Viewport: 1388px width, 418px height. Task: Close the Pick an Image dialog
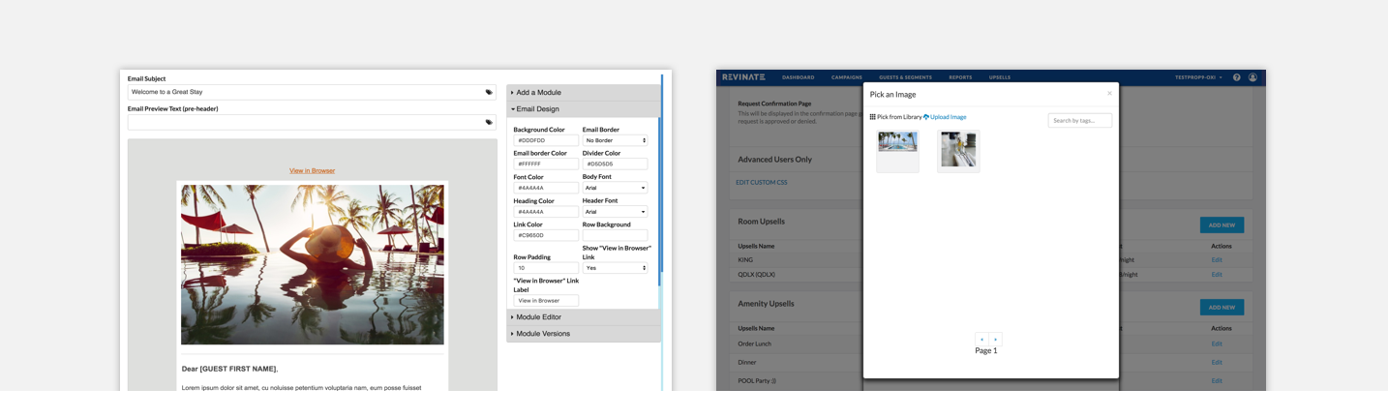click(1109, 94)
